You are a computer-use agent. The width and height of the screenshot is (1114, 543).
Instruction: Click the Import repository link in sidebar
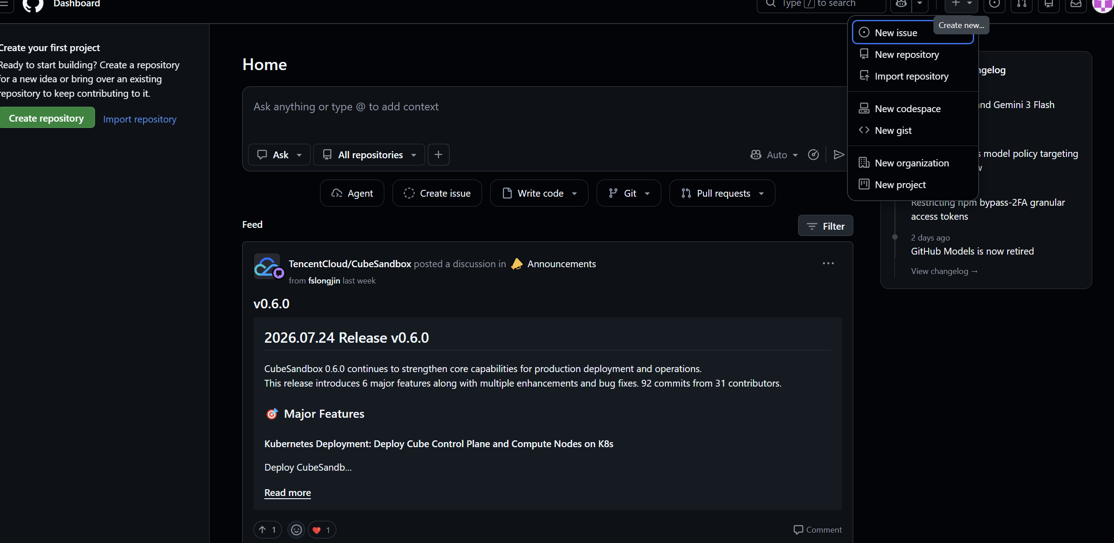click(x=140, y=119)
